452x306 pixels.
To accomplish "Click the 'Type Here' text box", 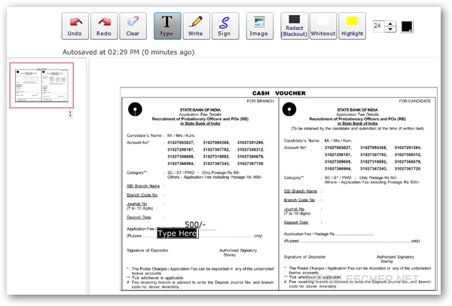I will coord(178,234).
